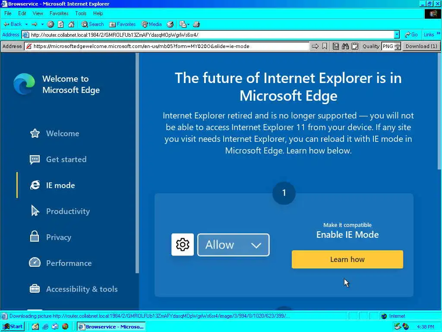
Task: Click the network tray icon
Action: click(398, 327)
